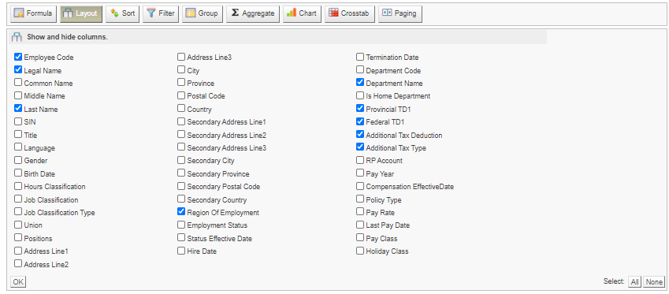This screenshot has width=669, height=294.
Task: Enable the Province column
Action: (181, 82)
